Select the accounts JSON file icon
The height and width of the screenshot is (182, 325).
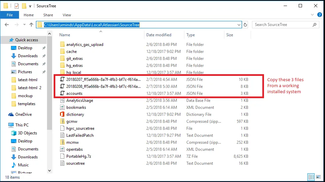pos(62,93)
